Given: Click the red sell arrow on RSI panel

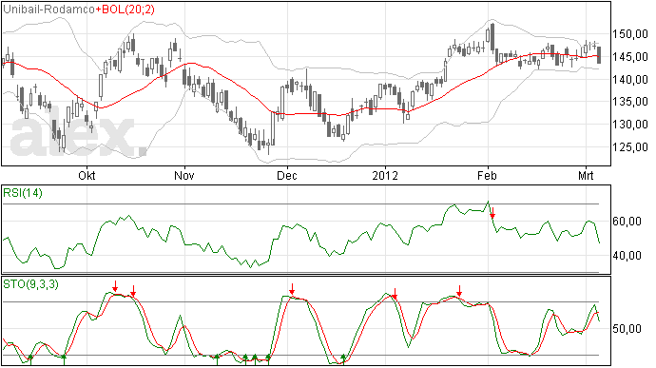Looking at the screenshot, I should (492, 213).
